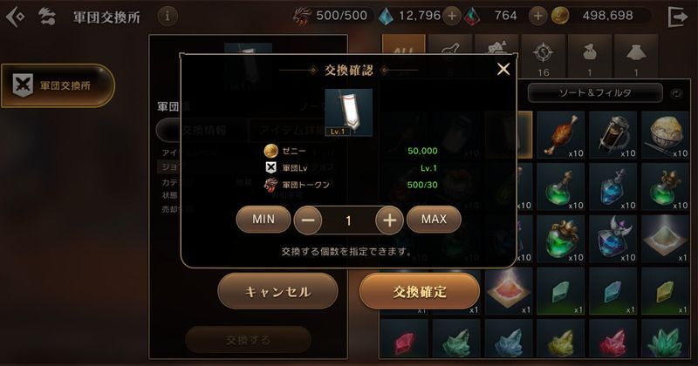The image size is (698, 366).
Task: Open the info icon next to 軍団交換所
Action: pos(168,17)
